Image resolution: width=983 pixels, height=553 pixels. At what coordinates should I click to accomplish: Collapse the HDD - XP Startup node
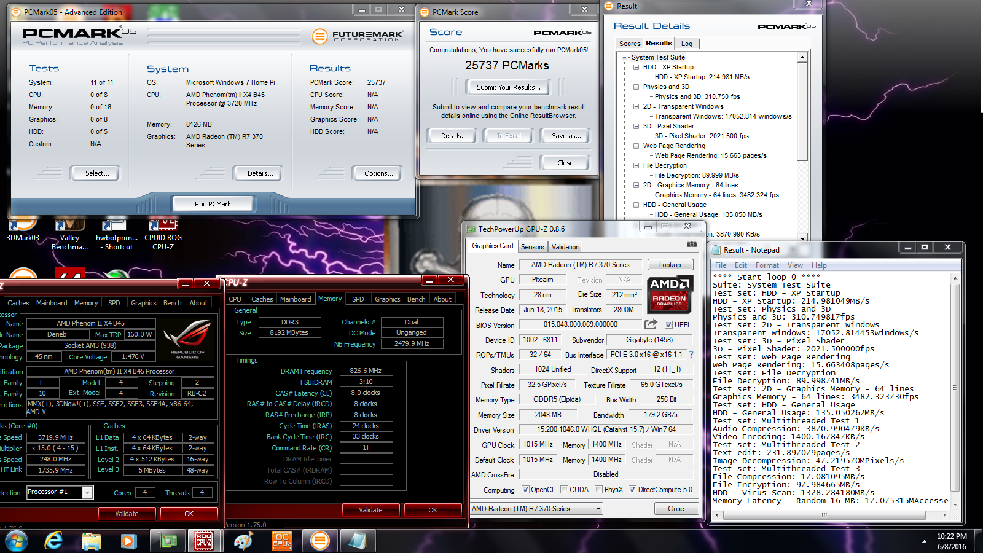[x=636, y=67]
